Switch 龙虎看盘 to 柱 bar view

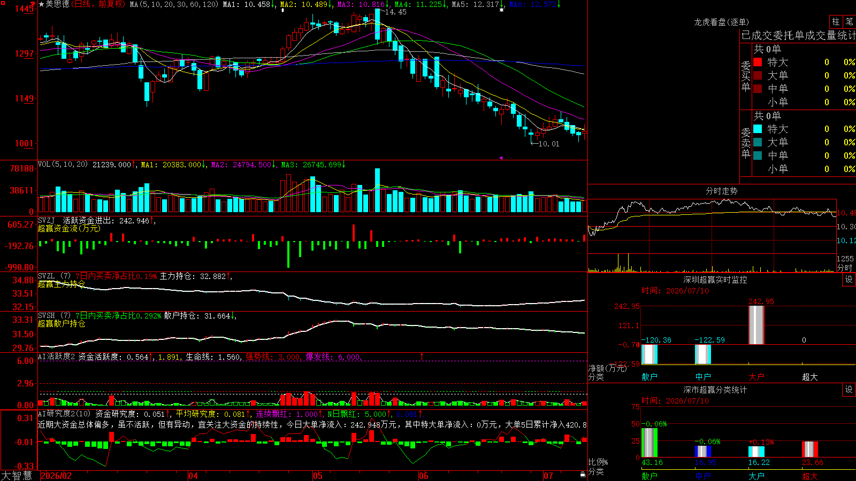[x=836, y=22]
